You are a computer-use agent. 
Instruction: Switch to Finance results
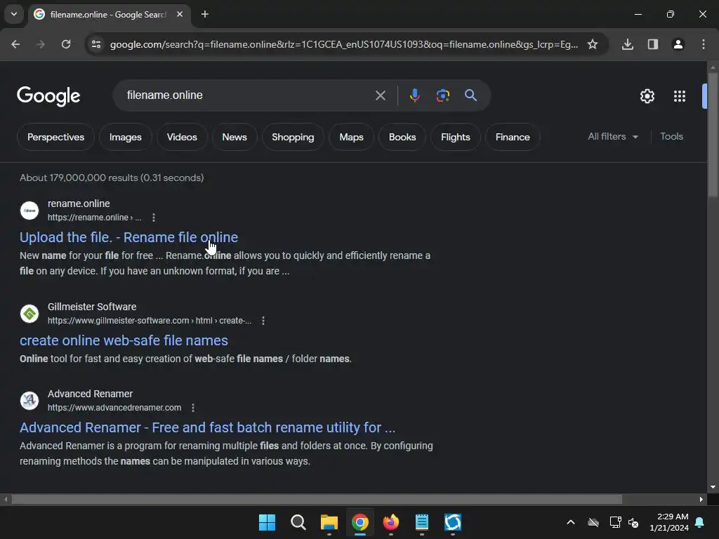[x=513, y=137]
